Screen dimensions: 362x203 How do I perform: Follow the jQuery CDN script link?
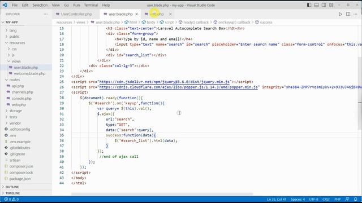tap(165, 82)
